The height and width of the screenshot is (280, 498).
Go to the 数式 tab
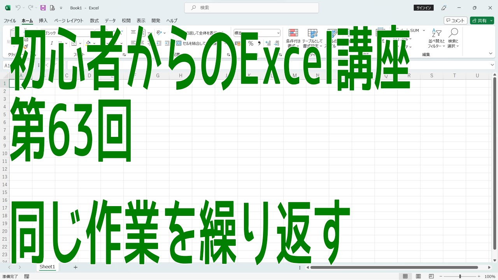tap(94, 21)
